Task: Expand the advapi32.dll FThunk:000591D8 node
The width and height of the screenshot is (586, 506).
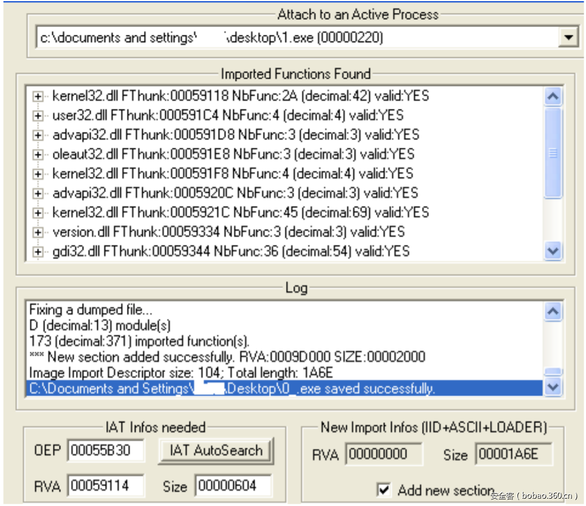Action: pyautogui.click(x=38, y=135)
